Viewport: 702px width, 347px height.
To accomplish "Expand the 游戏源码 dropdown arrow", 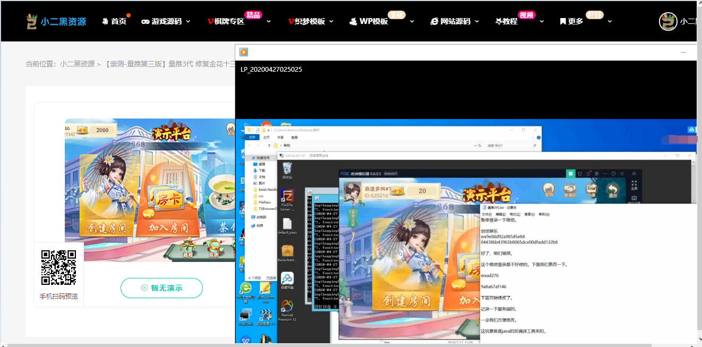I will (x=189, y=21).
